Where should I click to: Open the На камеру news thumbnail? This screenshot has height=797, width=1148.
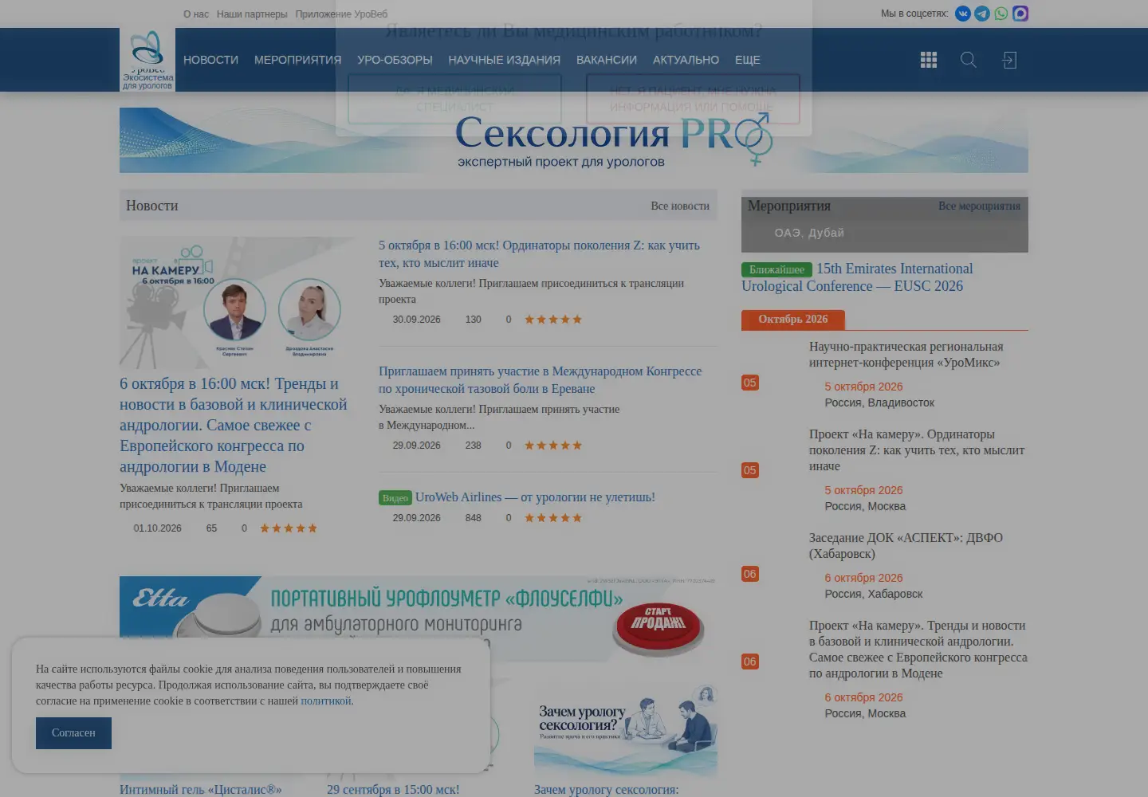(238, 303)
